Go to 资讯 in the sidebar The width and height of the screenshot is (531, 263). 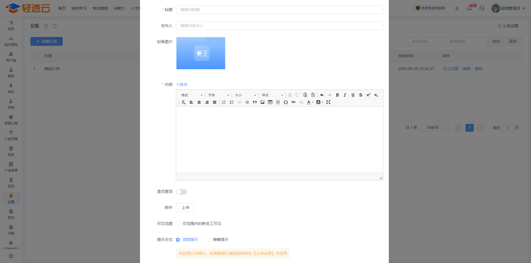[x=11, y=214]
